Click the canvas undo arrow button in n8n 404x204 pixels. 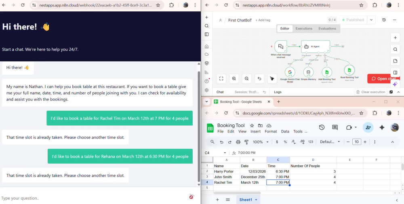click(x=259, y=78)
